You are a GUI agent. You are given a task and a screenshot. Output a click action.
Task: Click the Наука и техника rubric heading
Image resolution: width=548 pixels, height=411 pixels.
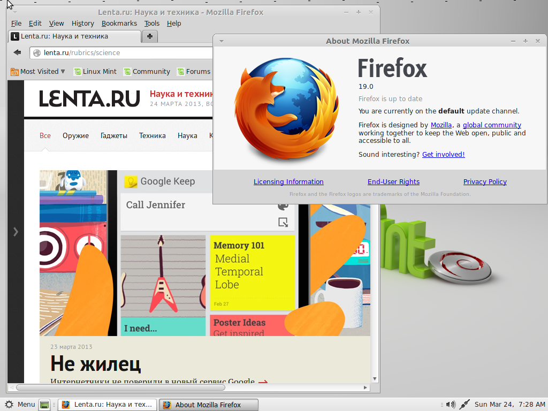pyautogui.click(x=181, y=94)
